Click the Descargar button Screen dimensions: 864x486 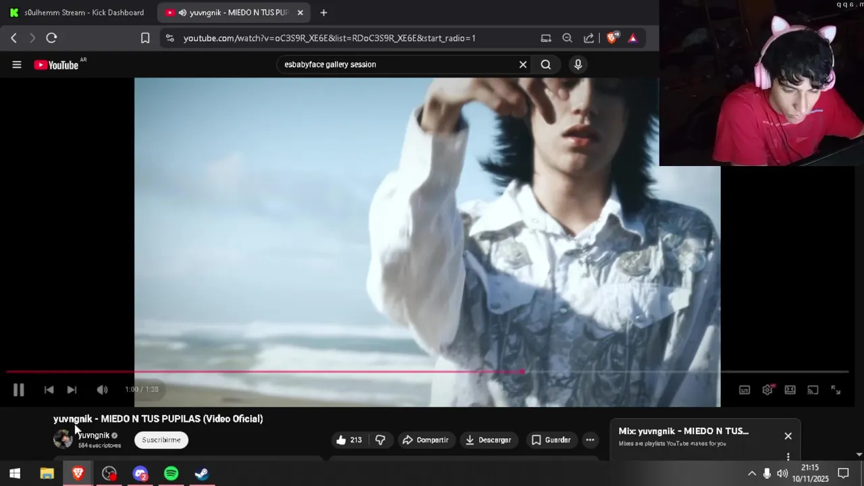489,440
